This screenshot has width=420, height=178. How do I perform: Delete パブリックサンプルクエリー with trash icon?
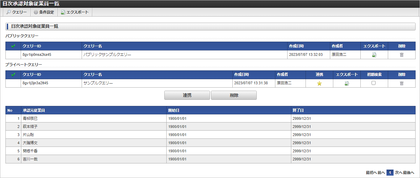point(402,55)
